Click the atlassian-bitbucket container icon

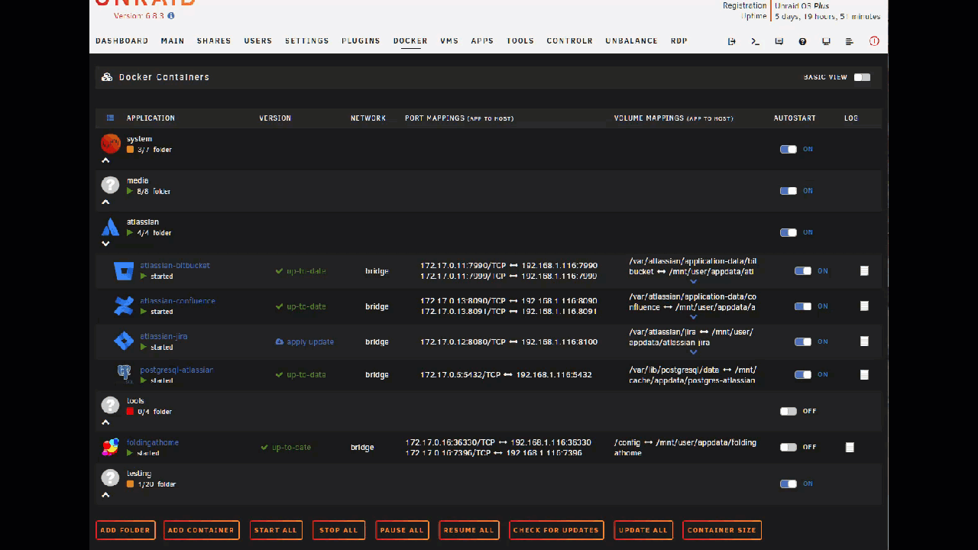(x=124, y=271)
